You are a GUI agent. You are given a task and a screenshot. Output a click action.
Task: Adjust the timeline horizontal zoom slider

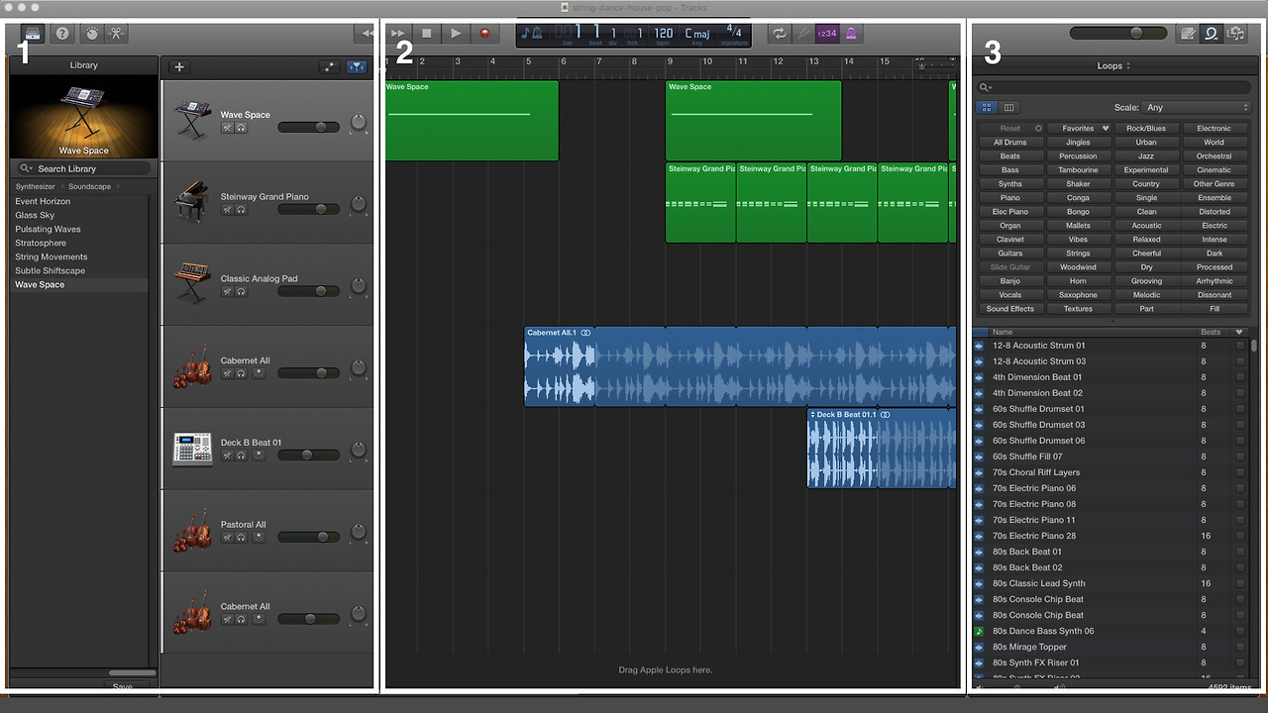pyautogui.click(x=936, y=66)
